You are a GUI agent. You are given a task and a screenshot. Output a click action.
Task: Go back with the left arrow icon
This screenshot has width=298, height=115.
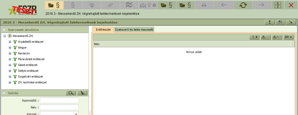(224, 5)
